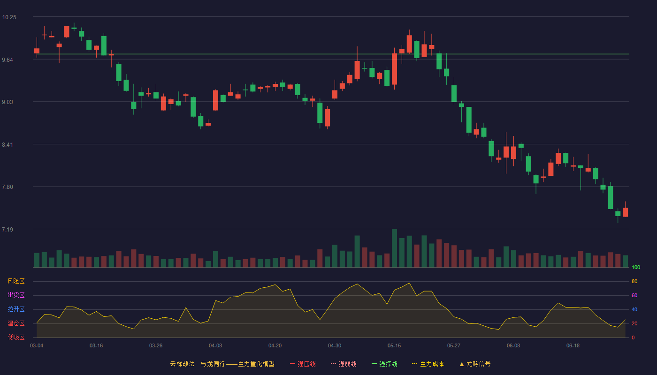
Task: Click the 10.25 price axis label
Action: click(x=9, y=17)
